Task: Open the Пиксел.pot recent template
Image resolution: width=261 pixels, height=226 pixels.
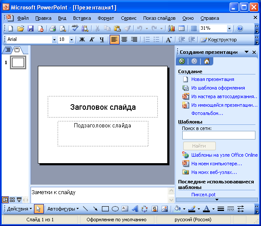Action: tap(203, 195)
